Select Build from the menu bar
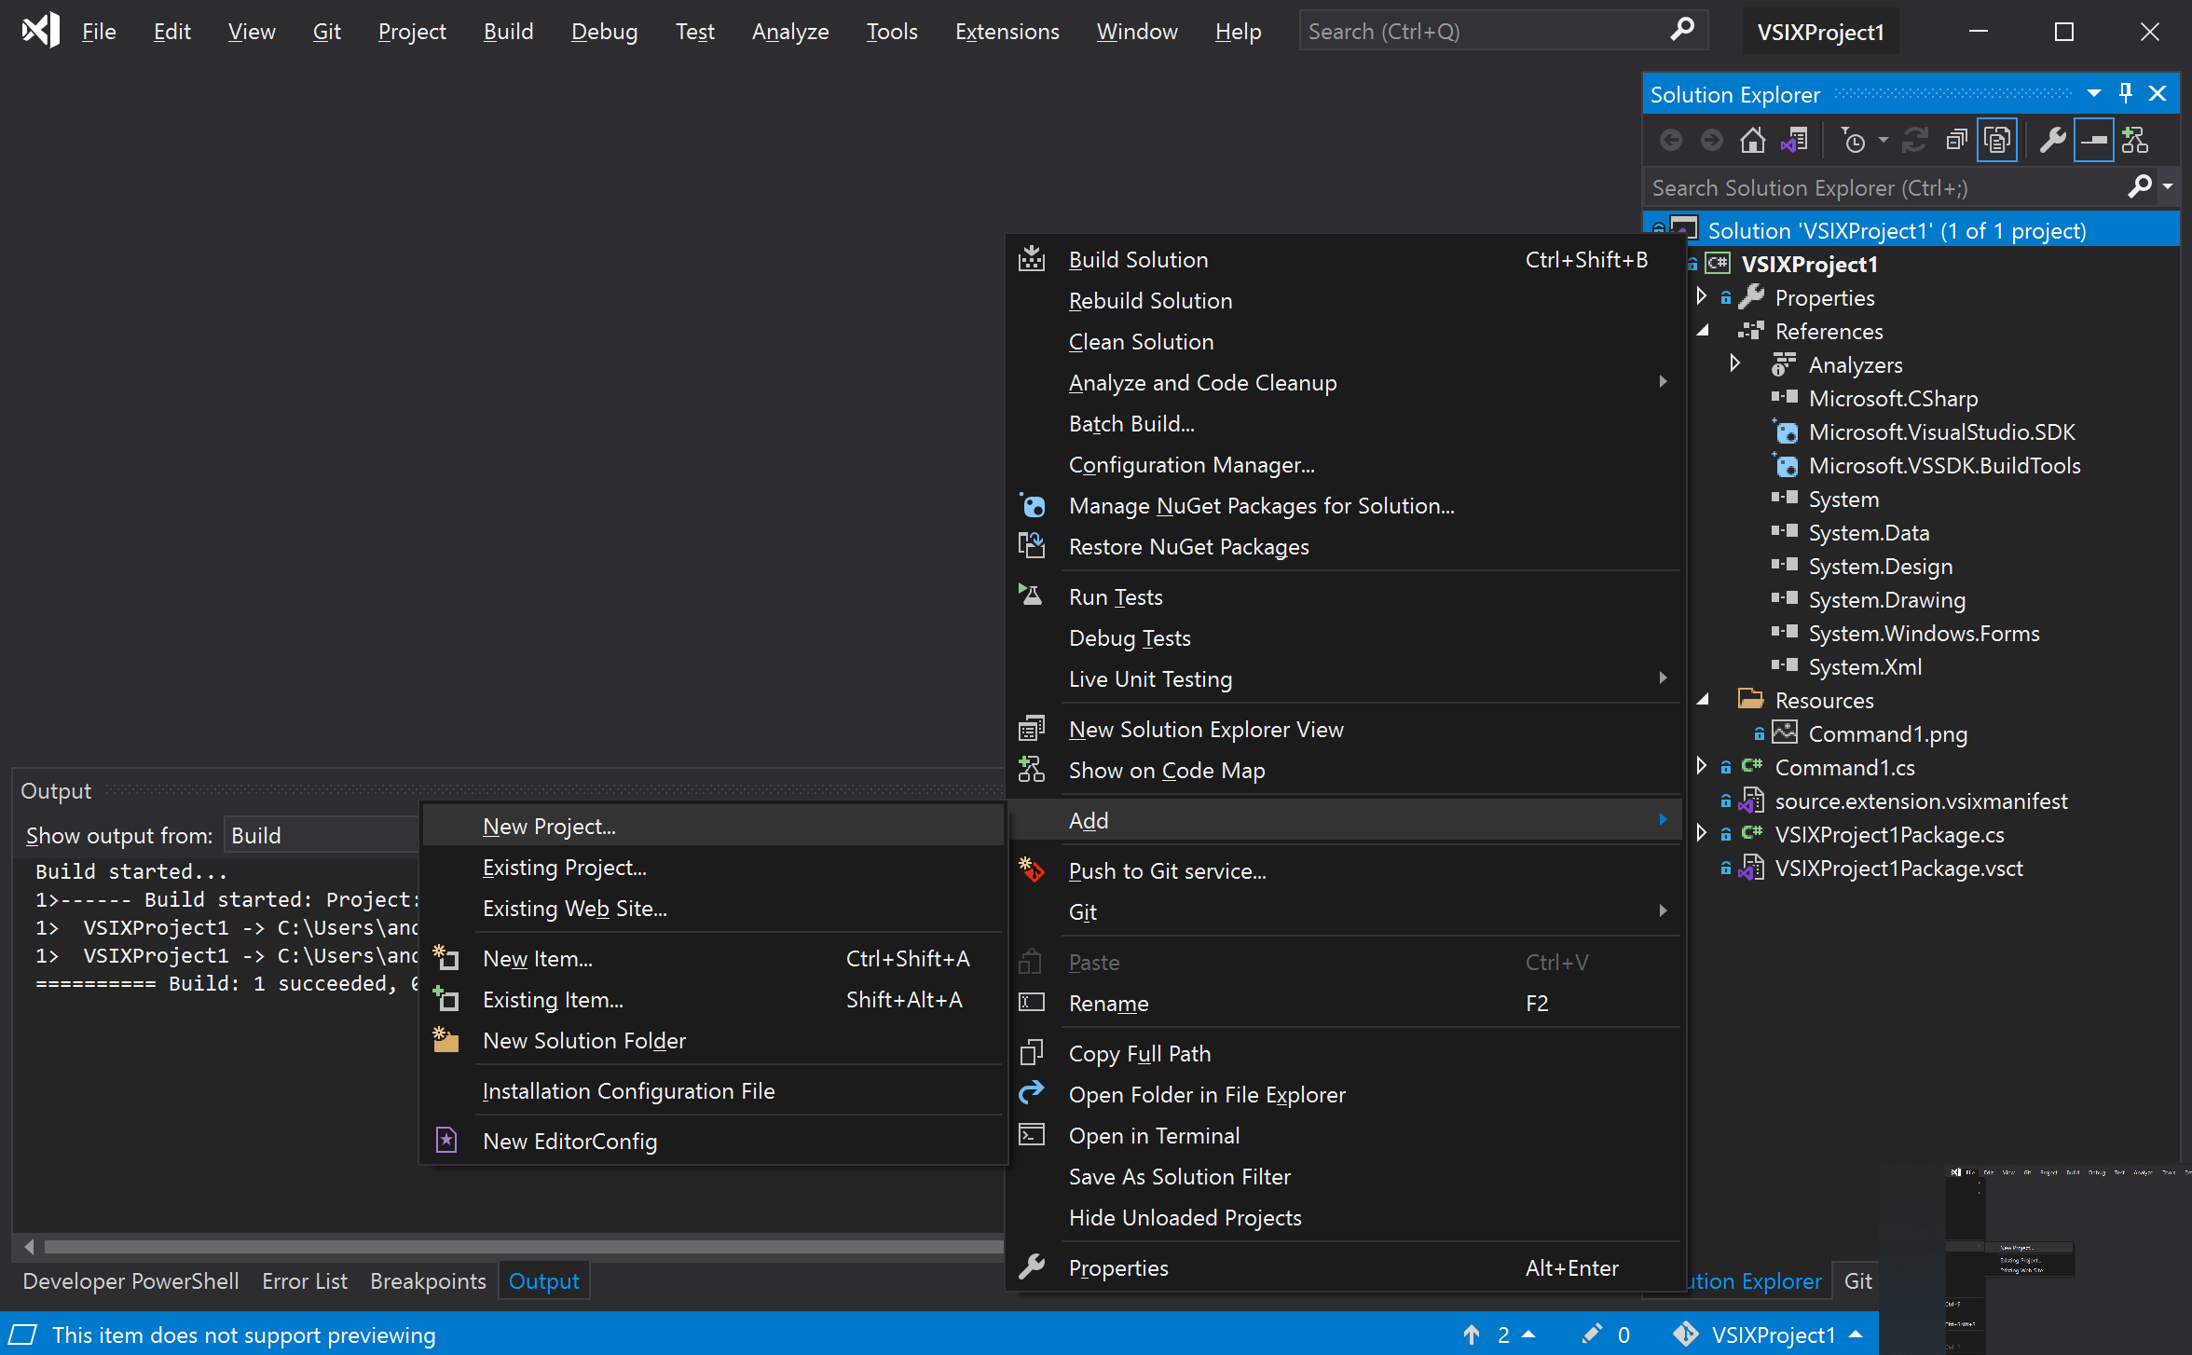 (506, 30)
